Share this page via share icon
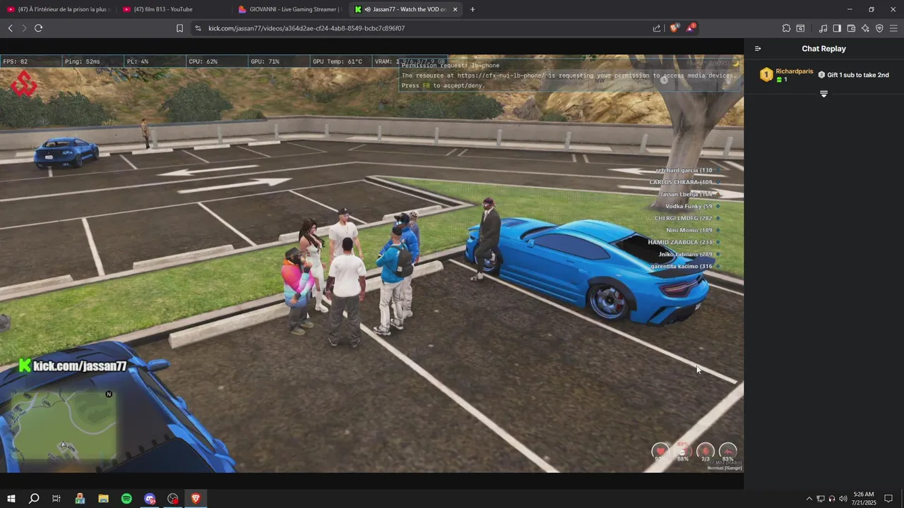The image size is (904, 508). (657, 28)
